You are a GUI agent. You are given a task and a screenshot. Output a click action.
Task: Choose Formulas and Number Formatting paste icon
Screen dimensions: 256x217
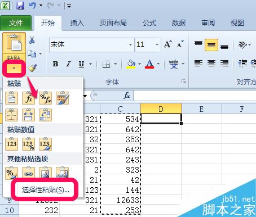[x=45, y=98]
